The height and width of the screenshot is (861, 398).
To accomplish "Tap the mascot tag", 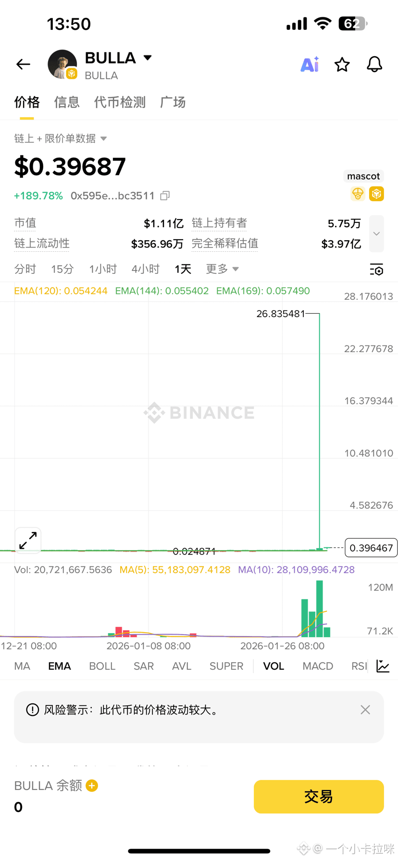I will [x=363, y=176].
